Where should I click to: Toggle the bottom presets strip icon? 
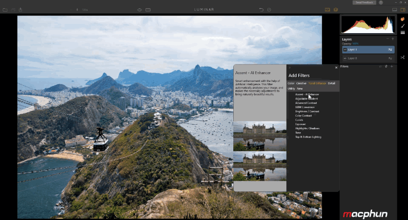click(395, 10)
